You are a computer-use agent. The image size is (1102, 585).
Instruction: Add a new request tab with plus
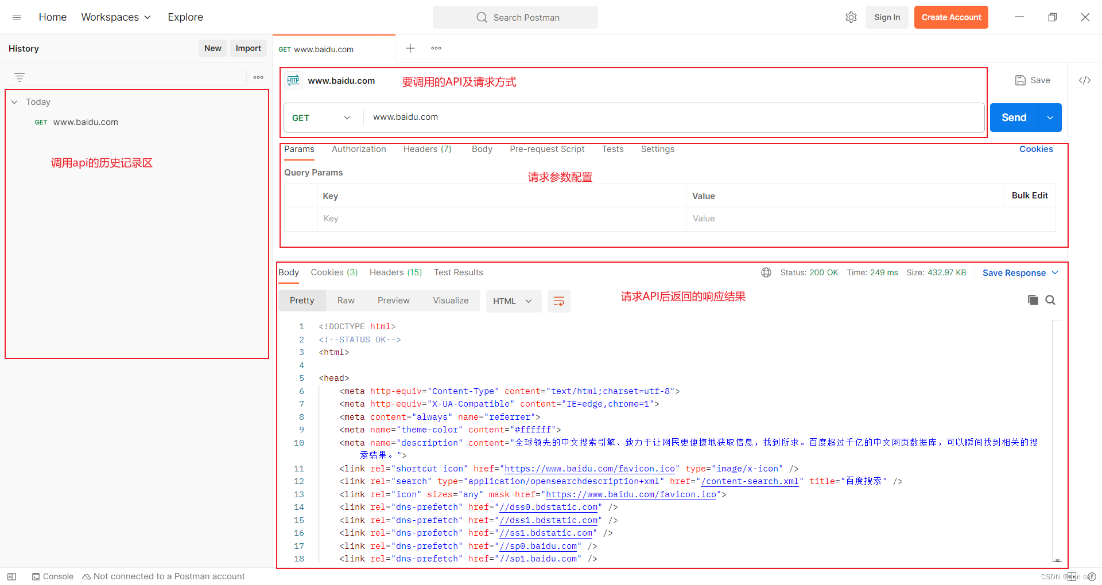pyautogui.click(x=410, y=48)
